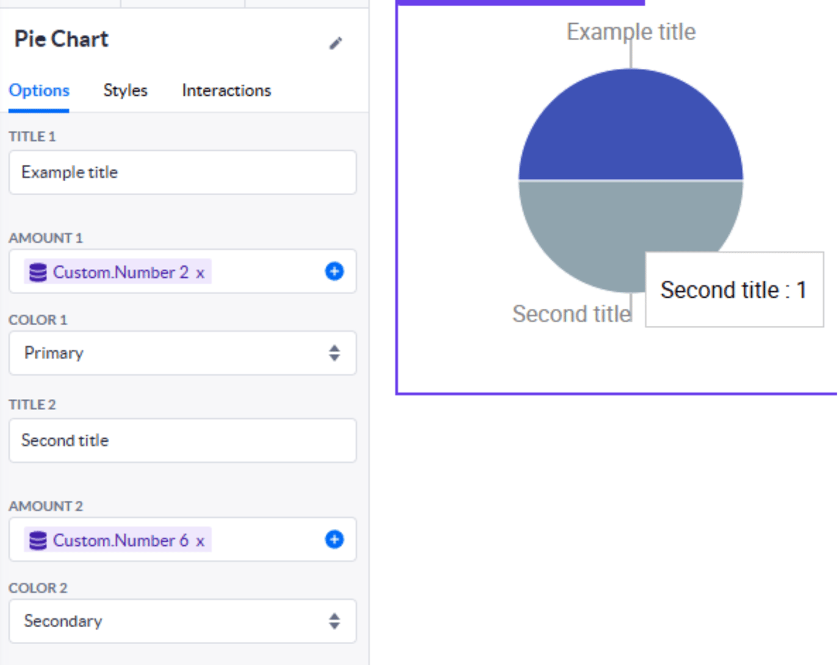Click the Second title : 1 tooltip
This screenshot has height=665, width=839.
click(734, 290)
